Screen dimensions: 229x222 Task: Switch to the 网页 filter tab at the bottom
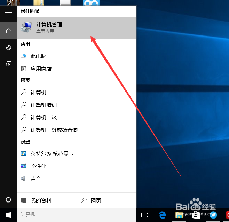[x=106, y=200]
